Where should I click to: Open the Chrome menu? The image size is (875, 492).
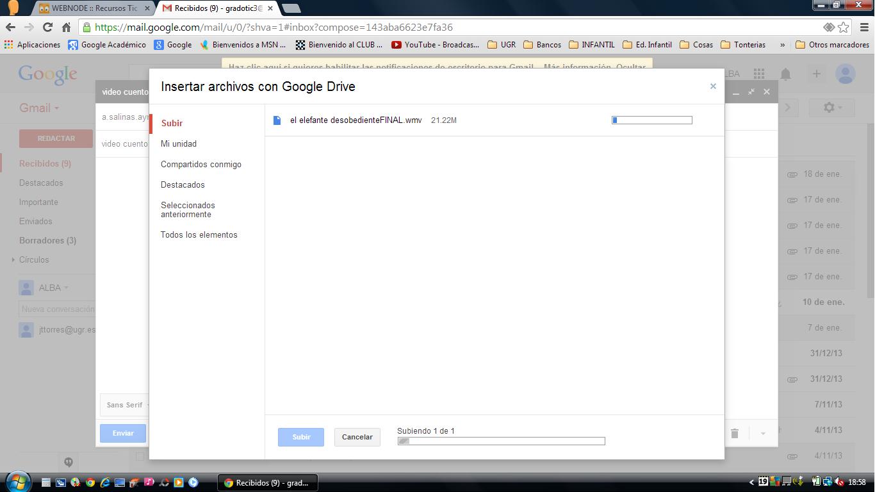coord(864,27)
